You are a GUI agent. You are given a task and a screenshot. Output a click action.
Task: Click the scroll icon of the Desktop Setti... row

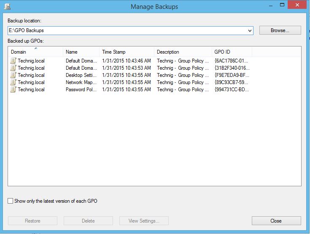(x=13, y=75)
